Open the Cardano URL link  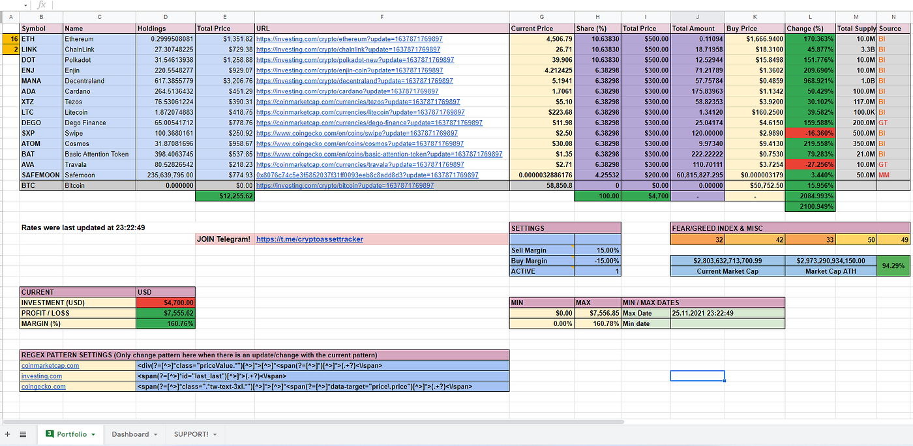tap(348, 91)
